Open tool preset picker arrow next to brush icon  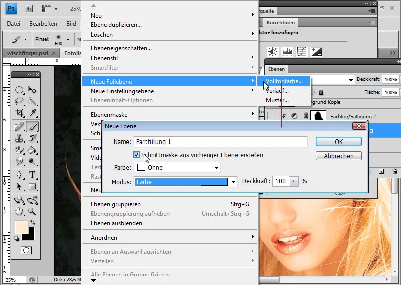[25, 40]
